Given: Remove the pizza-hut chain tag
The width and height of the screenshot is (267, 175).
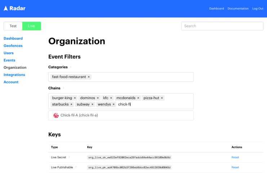Looking at the screenshot, I should coord(162,98).
